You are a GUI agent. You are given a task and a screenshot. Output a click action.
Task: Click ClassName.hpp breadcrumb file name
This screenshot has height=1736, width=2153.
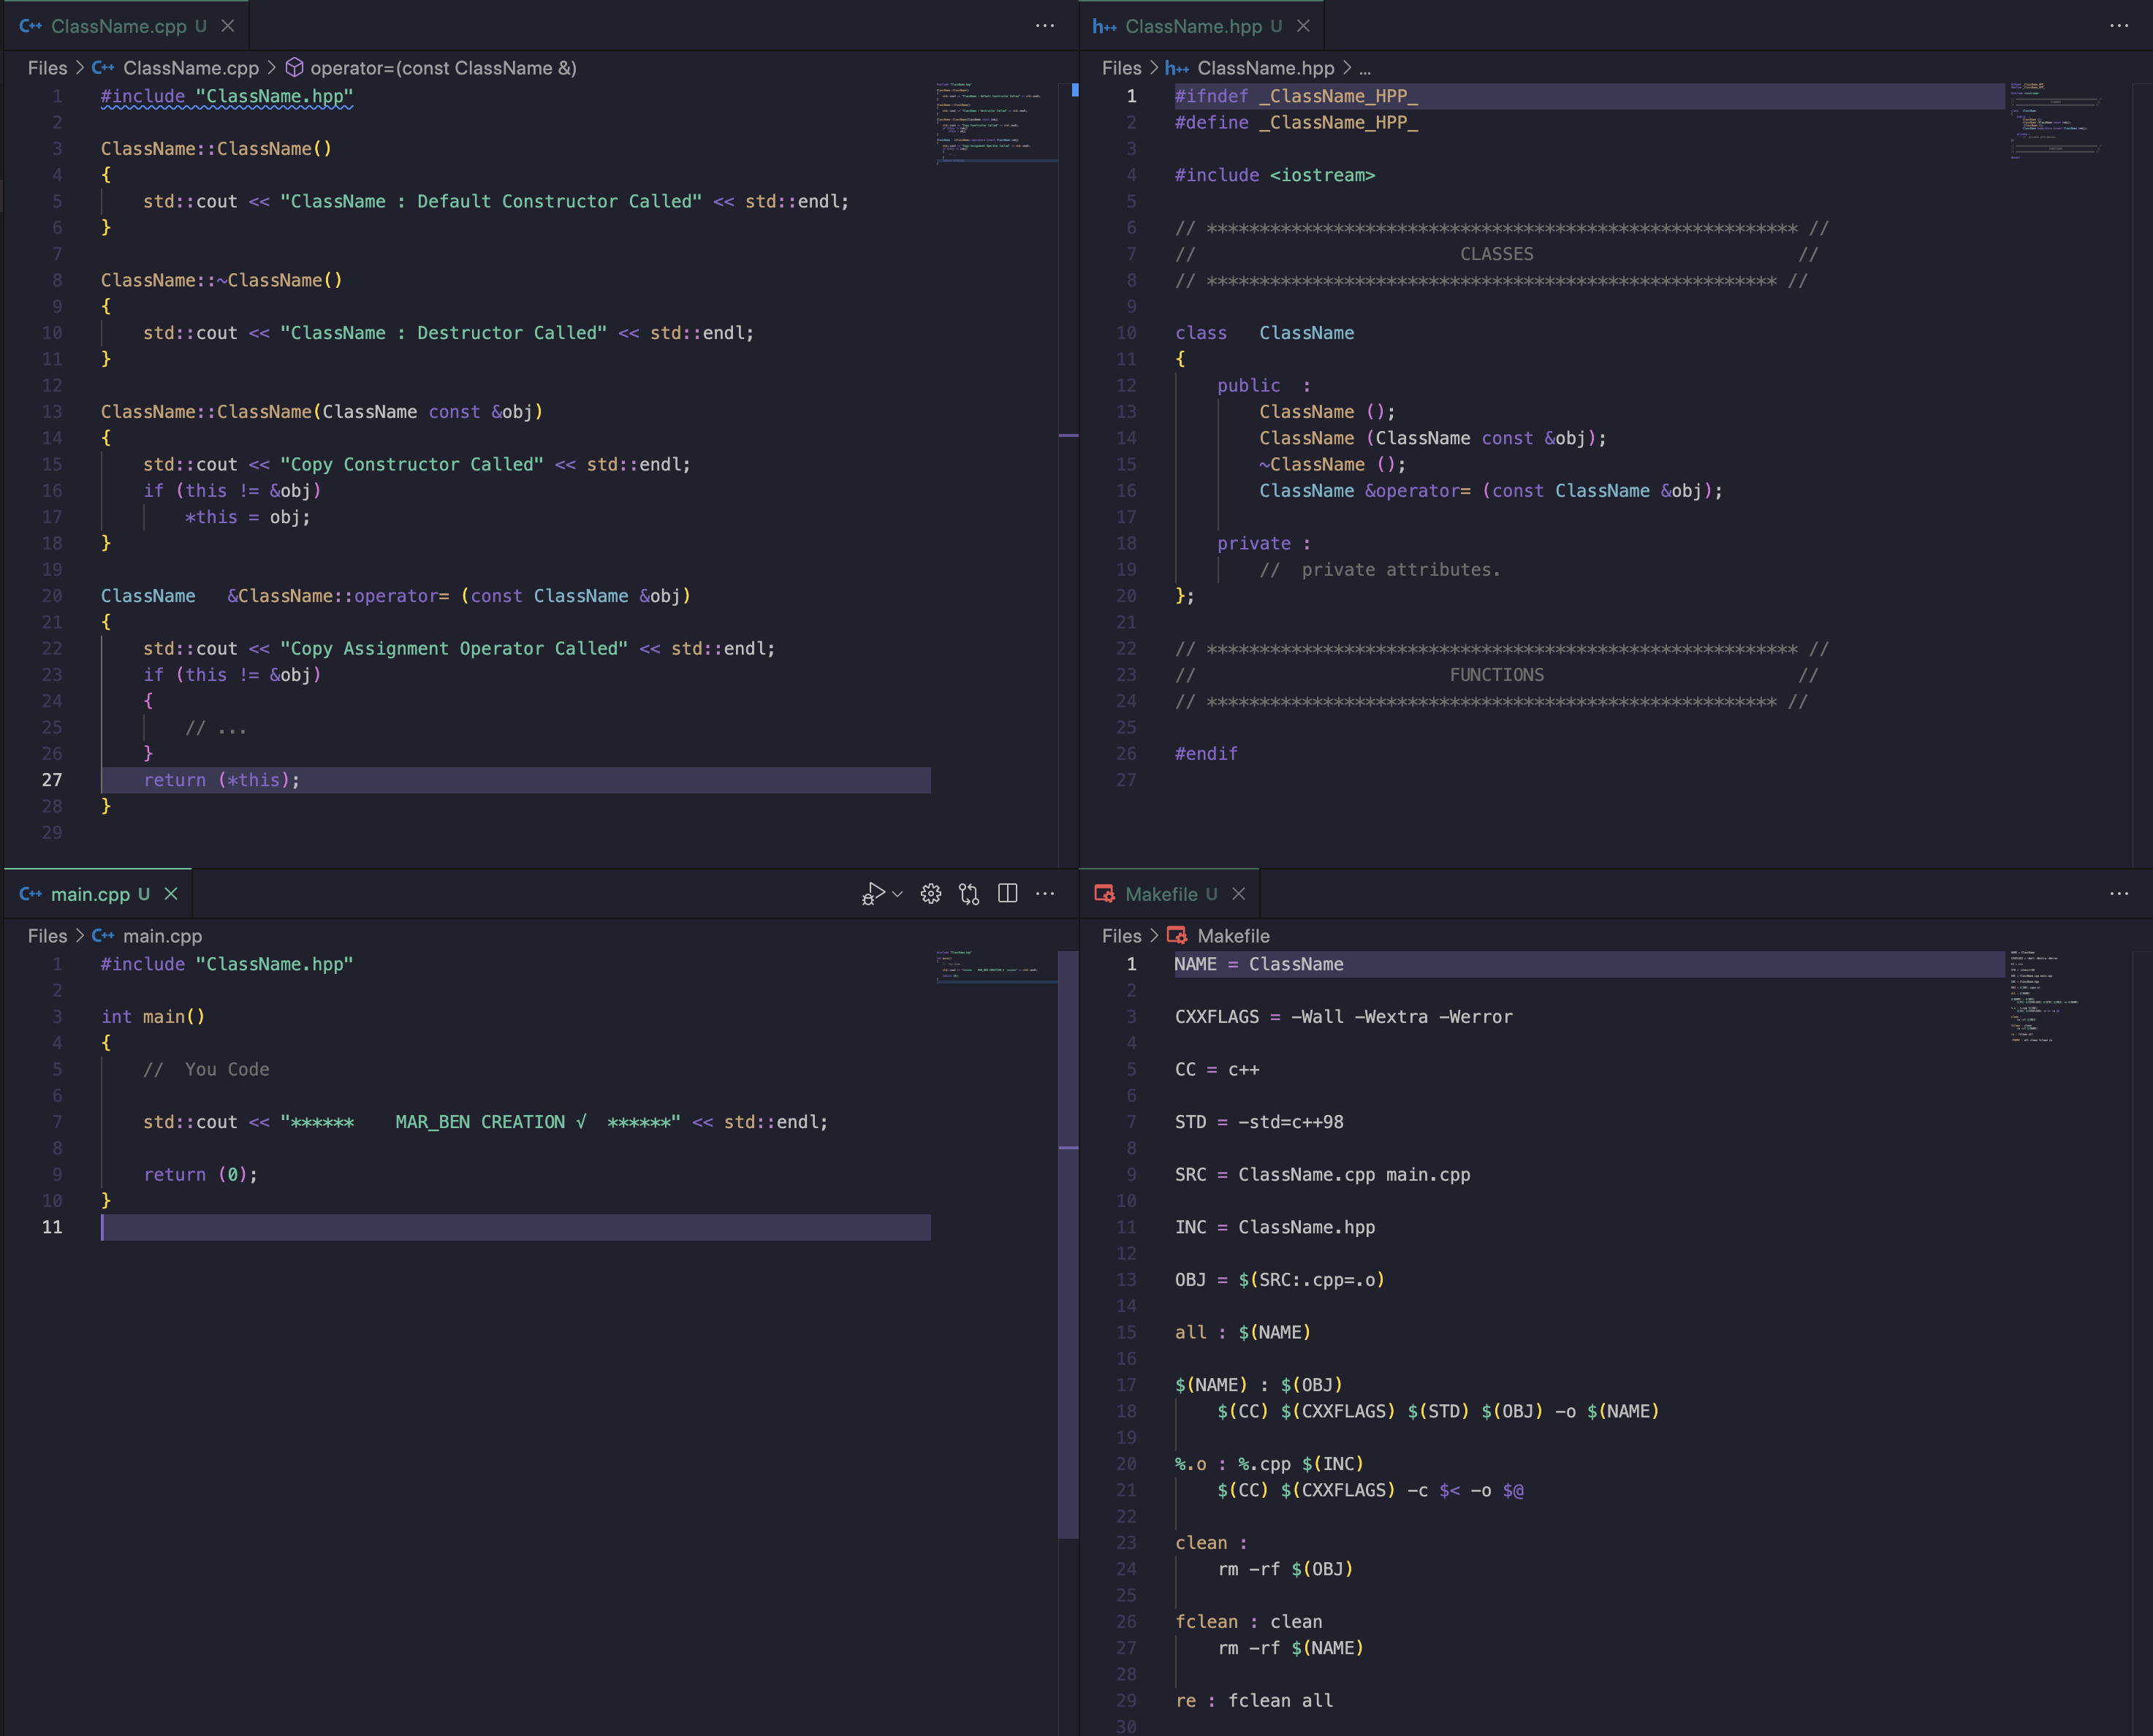[x=1265, y=68]
